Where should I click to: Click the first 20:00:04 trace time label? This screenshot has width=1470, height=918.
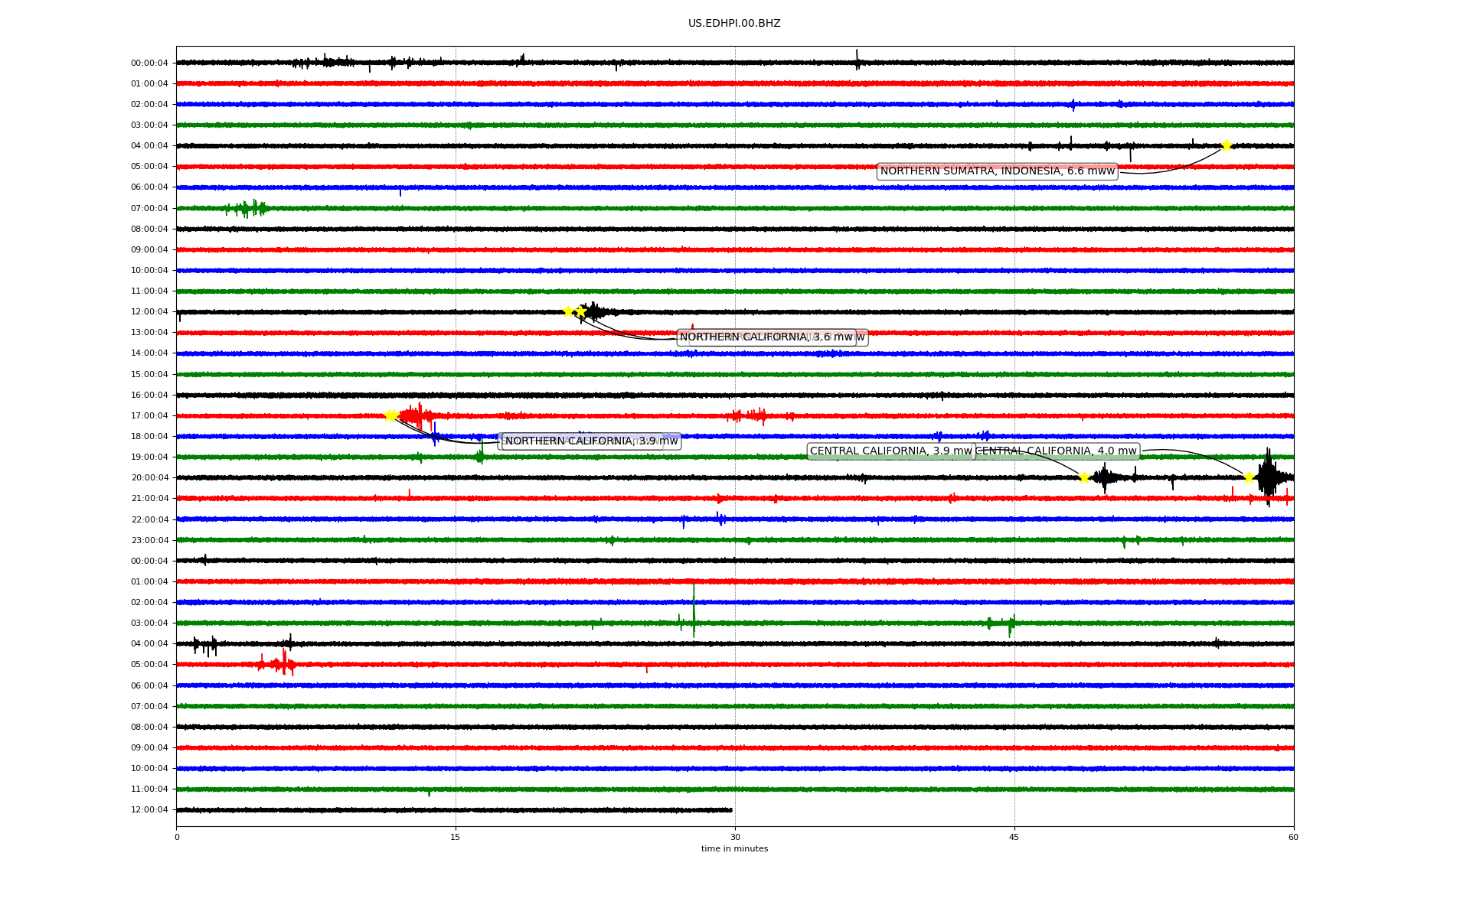[x=149, y=478]
